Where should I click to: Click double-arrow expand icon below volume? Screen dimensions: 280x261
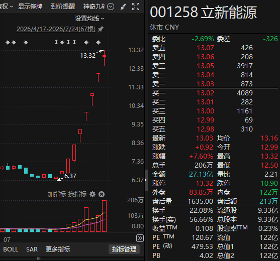[140, 238]
